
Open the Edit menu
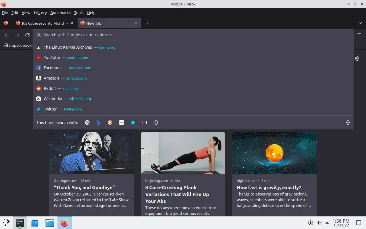click(x=15, y=13)
